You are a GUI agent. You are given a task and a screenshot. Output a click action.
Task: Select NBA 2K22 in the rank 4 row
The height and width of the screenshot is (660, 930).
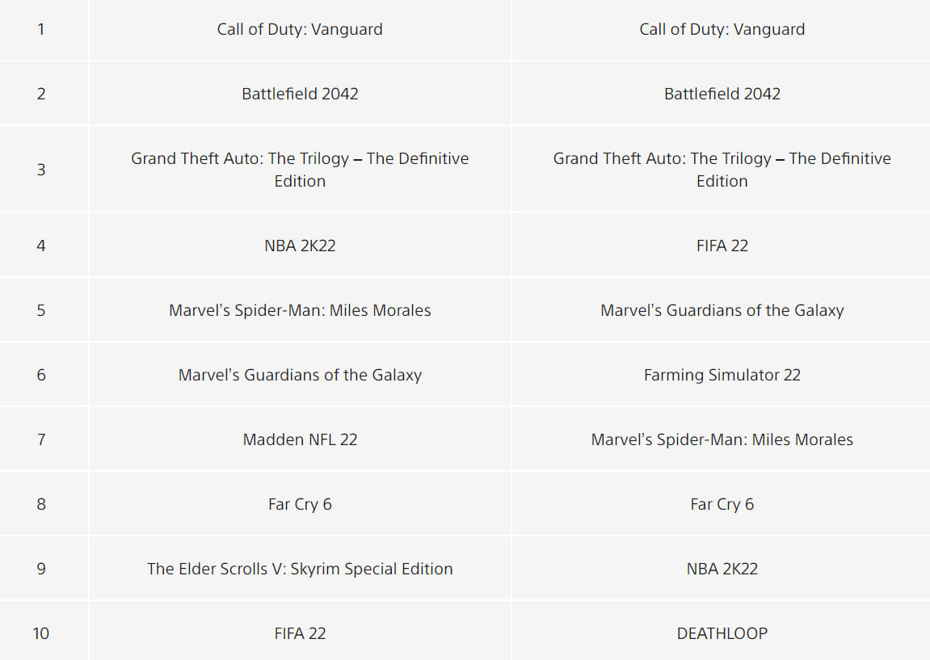tap(300, 246)
